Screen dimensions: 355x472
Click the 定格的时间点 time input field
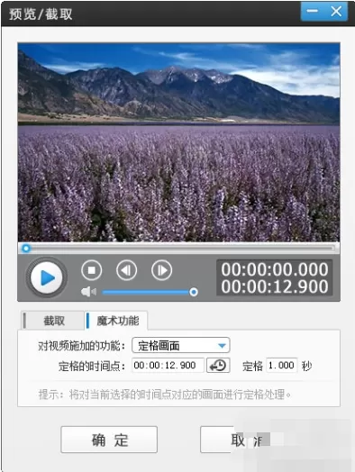[168, 366]
